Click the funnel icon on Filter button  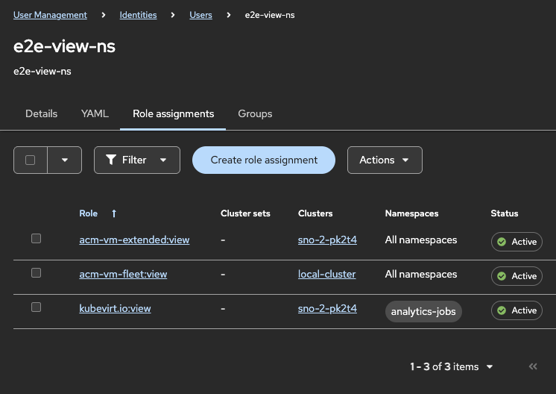point(111,160)
